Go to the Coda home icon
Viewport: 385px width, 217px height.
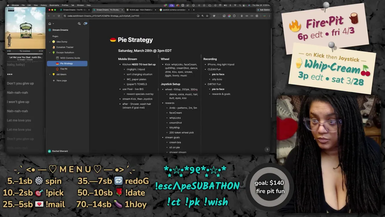50,24
